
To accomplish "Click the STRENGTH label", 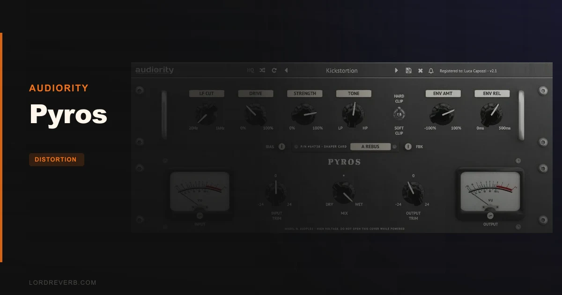I will 305,94.
